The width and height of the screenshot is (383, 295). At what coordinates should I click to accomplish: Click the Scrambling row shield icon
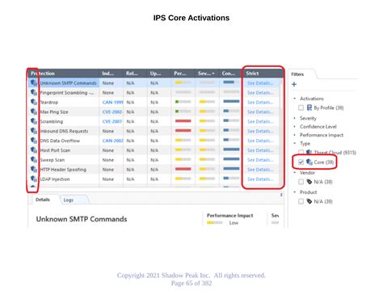click(34, 121)
